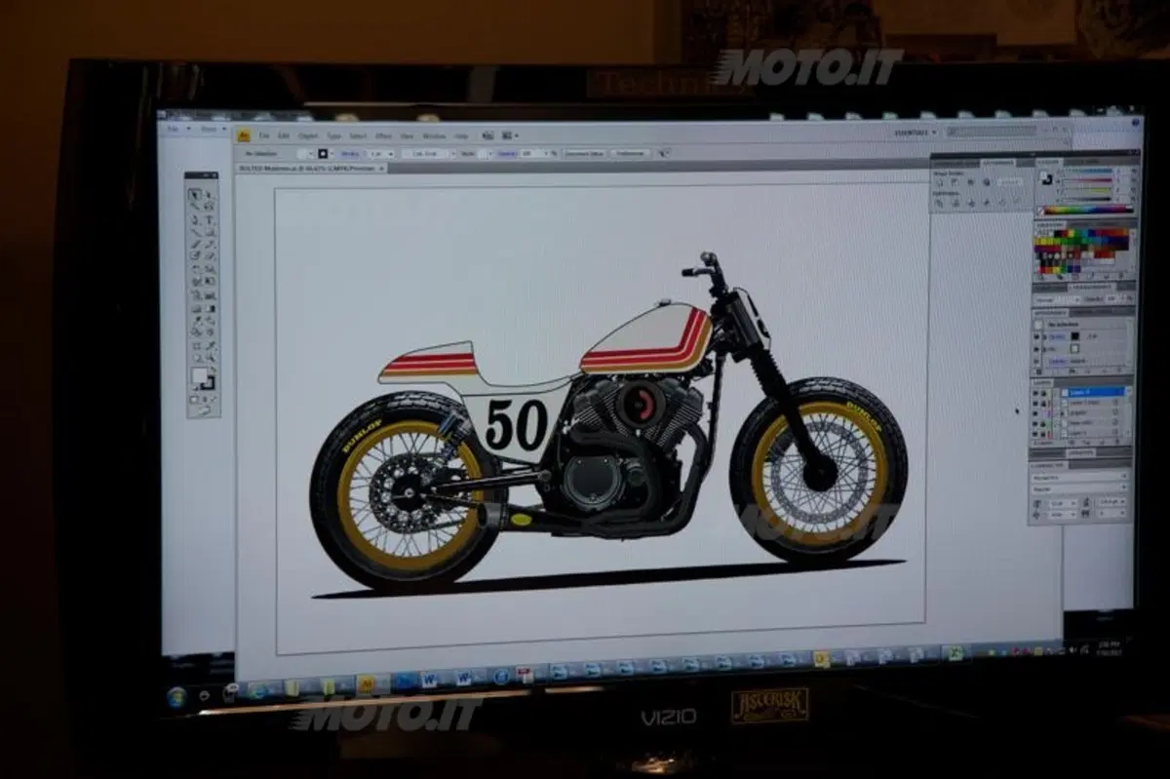Viewport: 1170px width, 779px height.
Task: Open the stroke weight dropdown
Action: (x=390, y=154)
